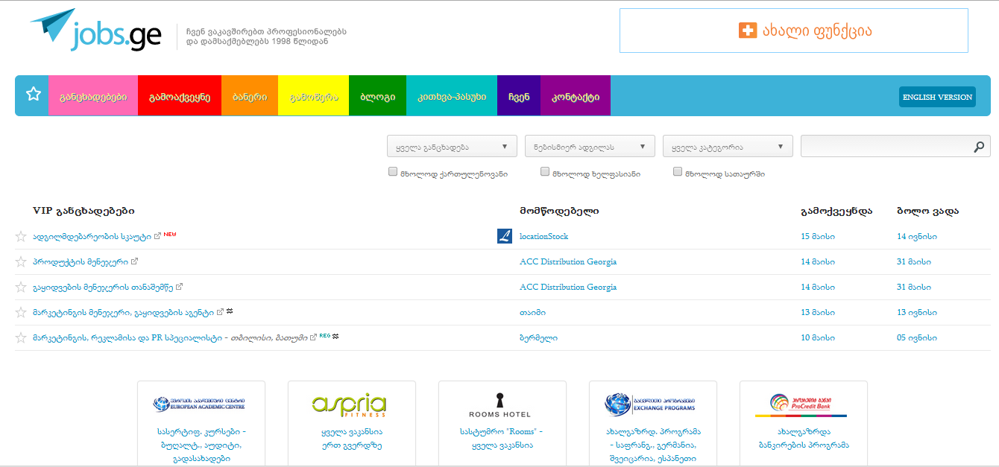Click the 15 მაისი published date
Screen dimensions: 999x467
pyautogui.click(x=818, y=237)
